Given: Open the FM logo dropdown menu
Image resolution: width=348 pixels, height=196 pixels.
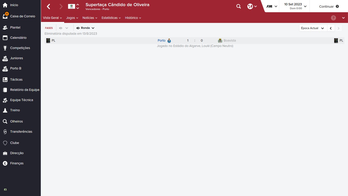Looking at the screenshot, I should click(x=272, y=6).
